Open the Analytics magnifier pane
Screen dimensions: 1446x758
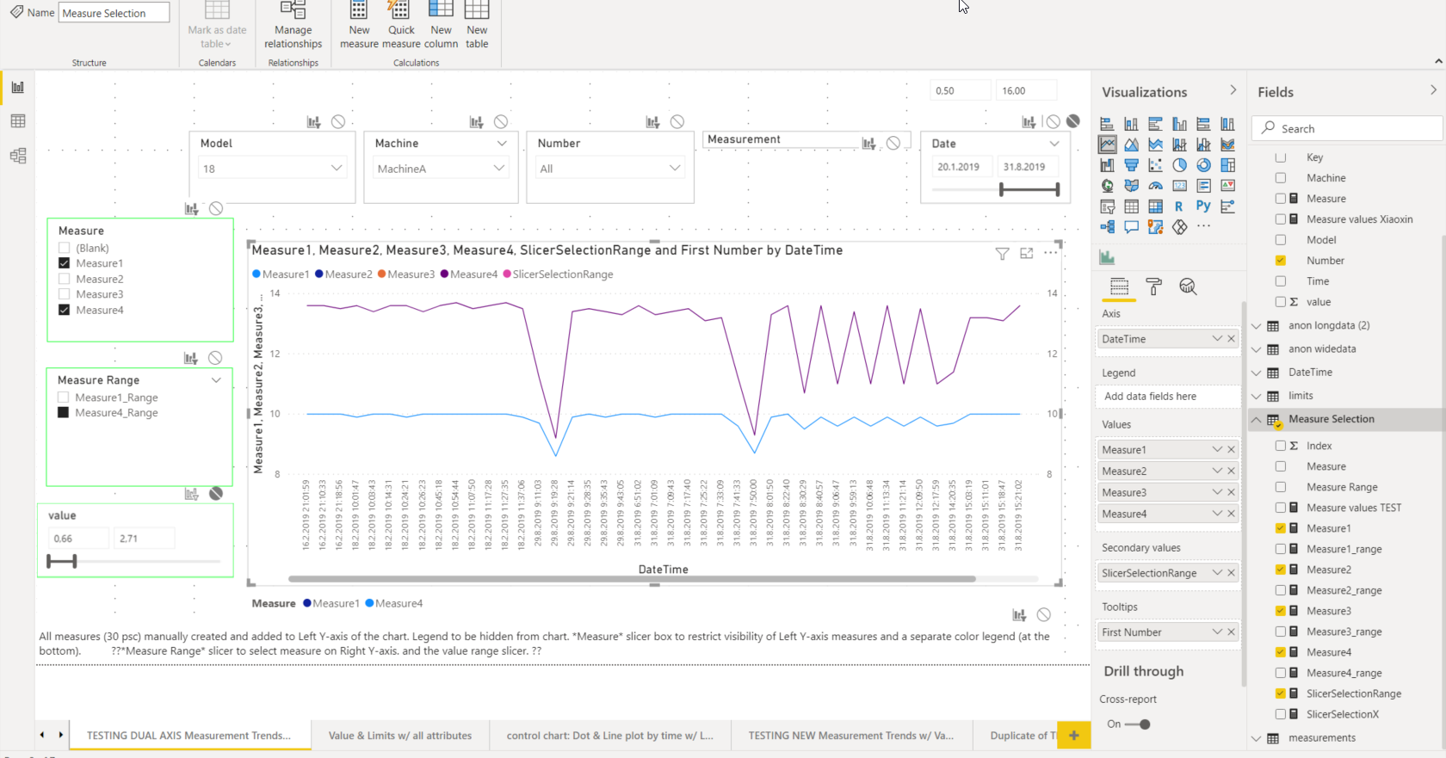(x=1188, y=287)
